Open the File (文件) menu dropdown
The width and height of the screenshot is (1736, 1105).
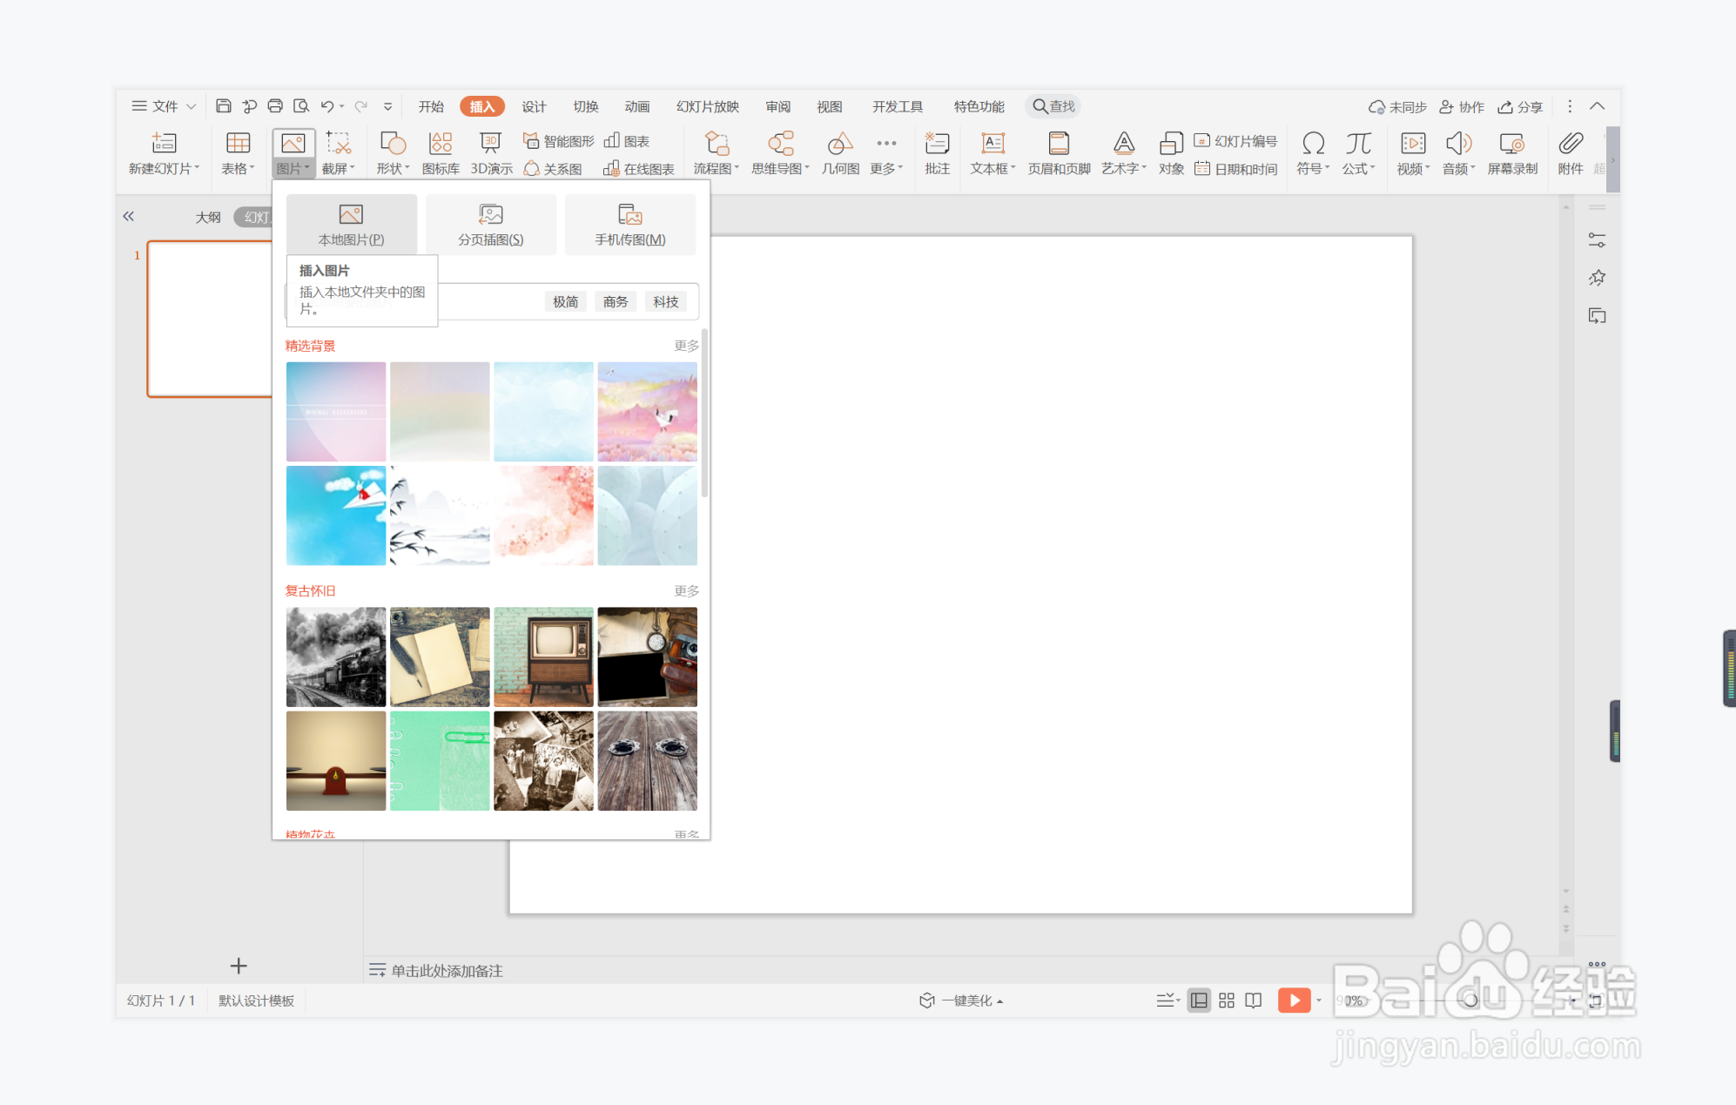[164, 106]
